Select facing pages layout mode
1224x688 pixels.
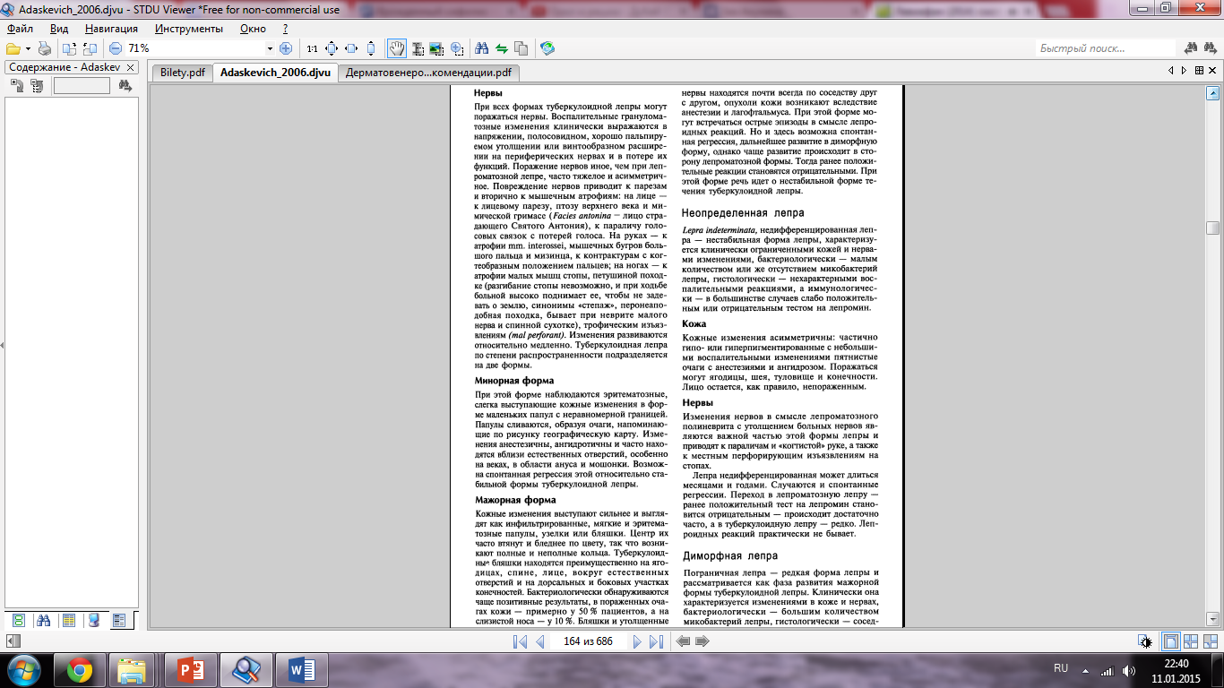[x=1191, y=641]
